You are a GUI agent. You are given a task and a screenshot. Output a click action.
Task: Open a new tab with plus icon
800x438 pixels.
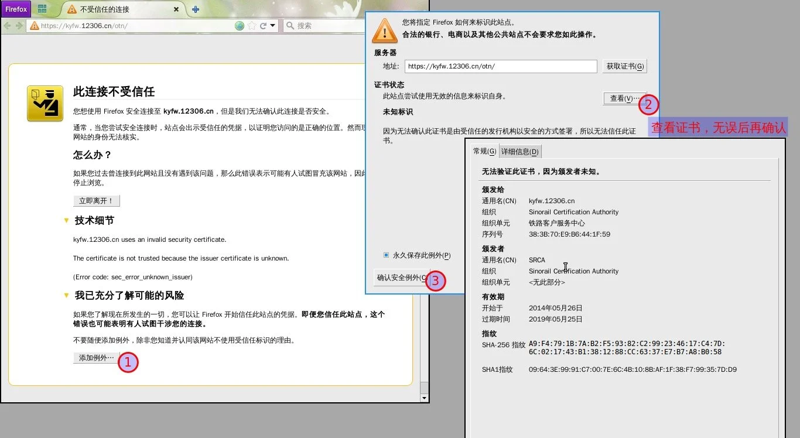click(x=196, y=9)
